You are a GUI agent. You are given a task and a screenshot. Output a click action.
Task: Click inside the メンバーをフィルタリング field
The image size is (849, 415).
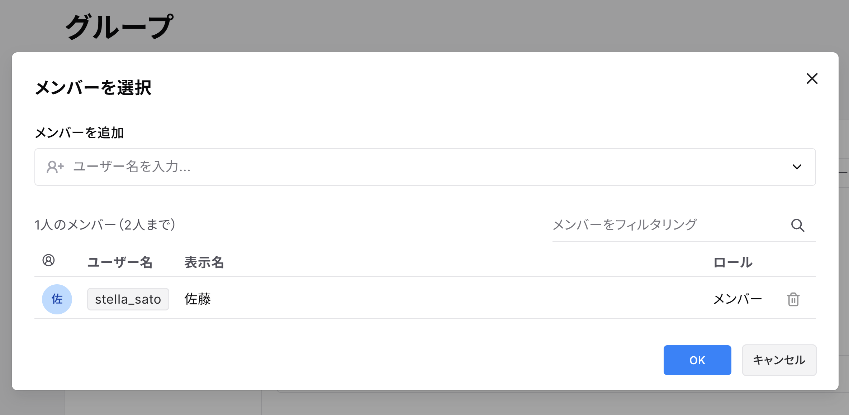(624, 225)
